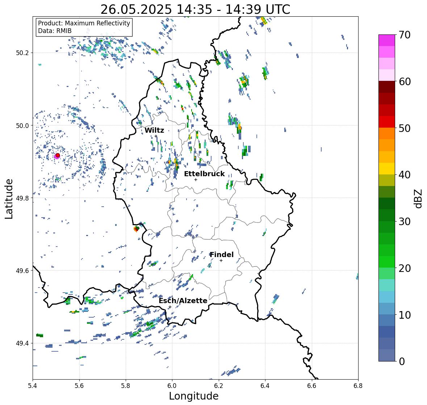Select the Esch/Alzette city label
This screenshot has width=427, height=405.
tap(183, 301)
